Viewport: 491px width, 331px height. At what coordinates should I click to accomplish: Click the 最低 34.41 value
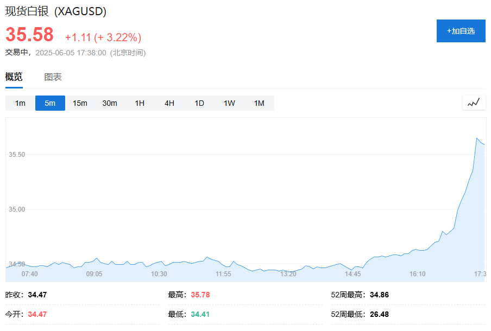200,314
